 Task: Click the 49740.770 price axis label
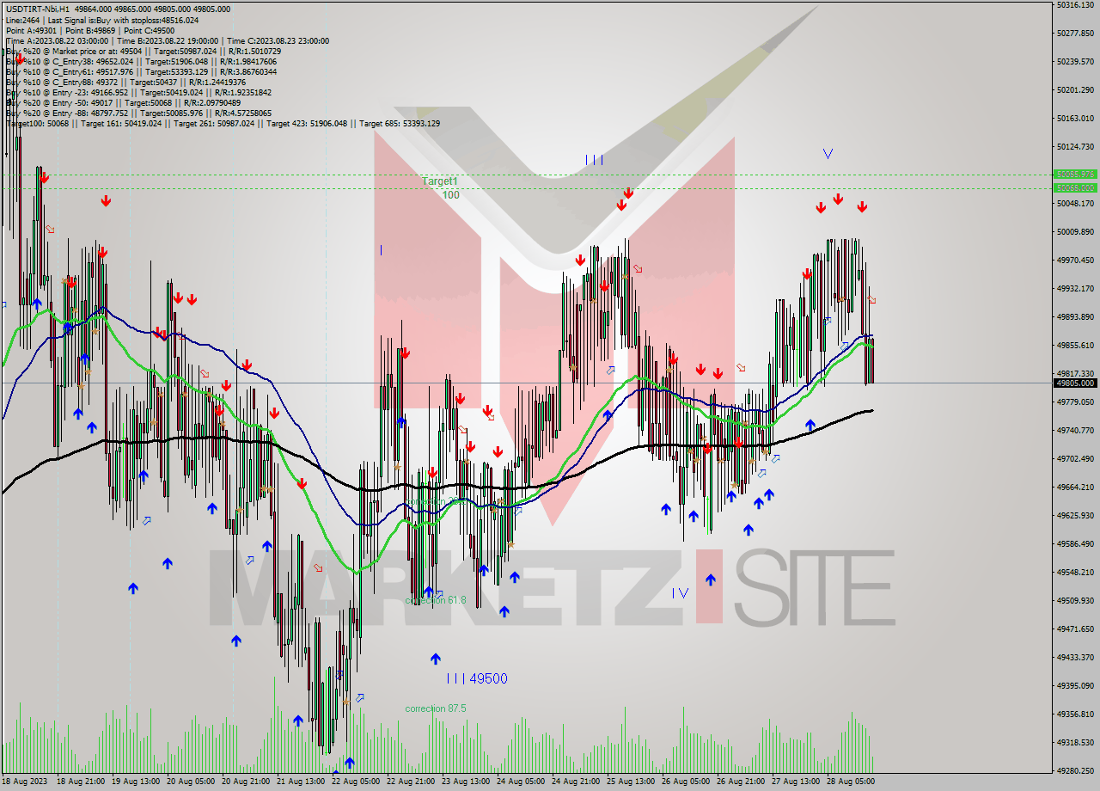1076,430
